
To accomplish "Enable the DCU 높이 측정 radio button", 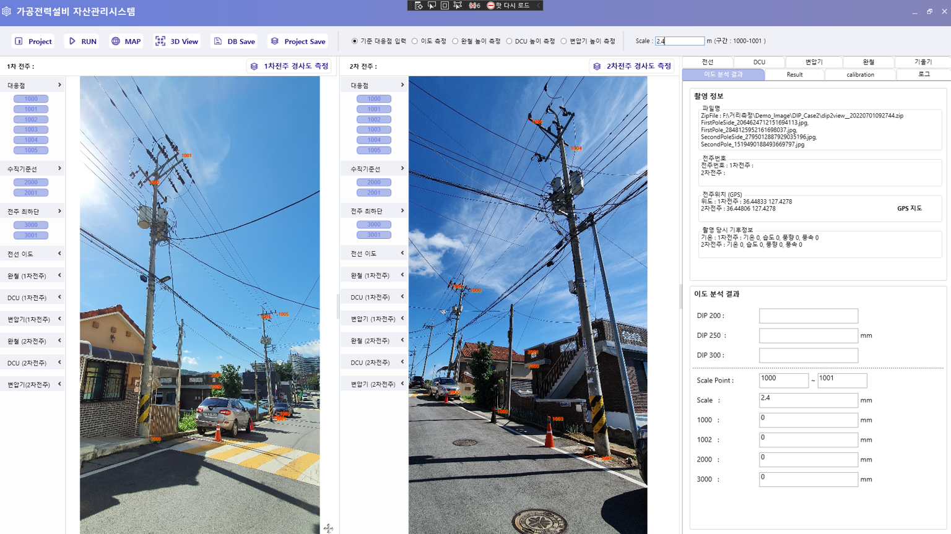I will point(509,41).
